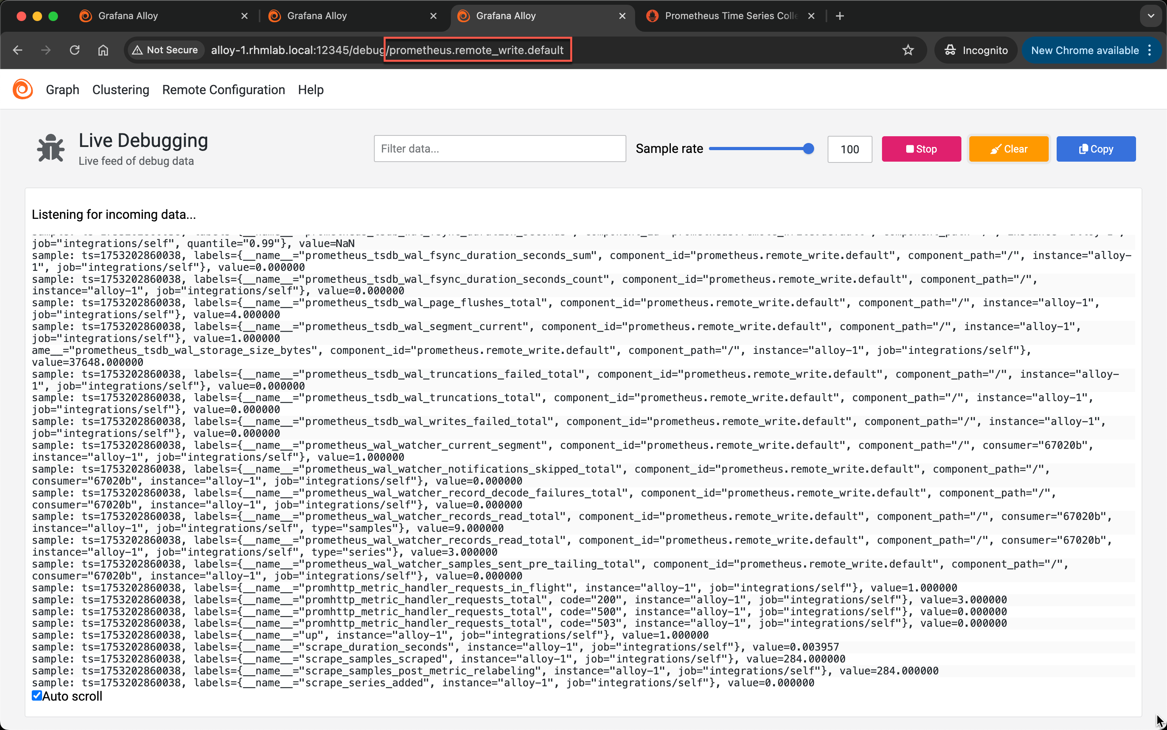Expand the tab search dropdown
Screen dimensions: 1167x730
(1151, 16)
